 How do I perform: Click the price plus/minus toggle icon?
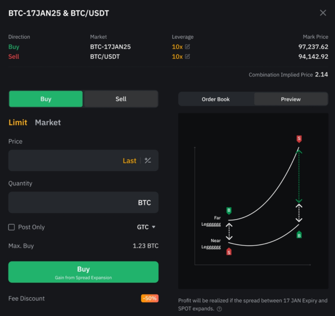coord(148,160)
